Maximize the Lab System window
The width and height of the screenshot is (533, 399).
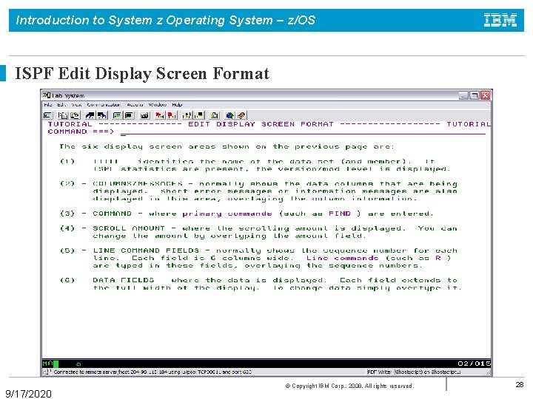click(475, 95)
